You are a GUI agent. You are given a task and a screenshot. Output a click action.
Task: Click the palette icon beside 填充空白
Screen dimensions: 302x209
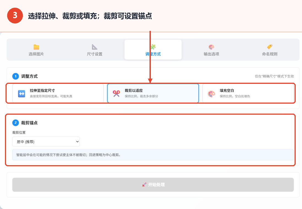[x=211, y=94]
